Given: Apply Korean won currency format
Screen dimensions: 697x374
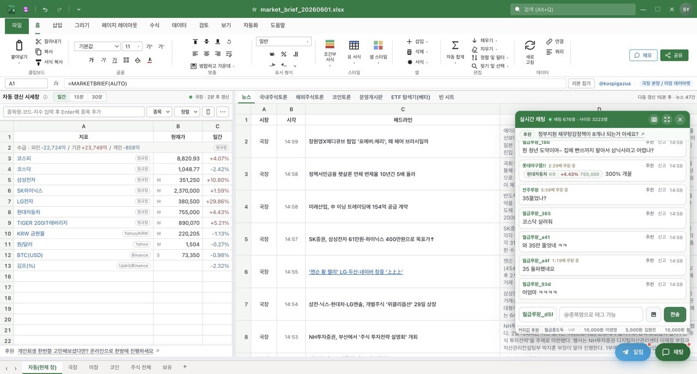Looking at the screenshot, I should point(272,54).
